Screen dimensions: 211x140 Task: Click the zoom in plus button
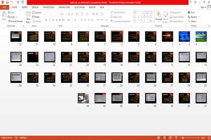[x=198, y=138]
